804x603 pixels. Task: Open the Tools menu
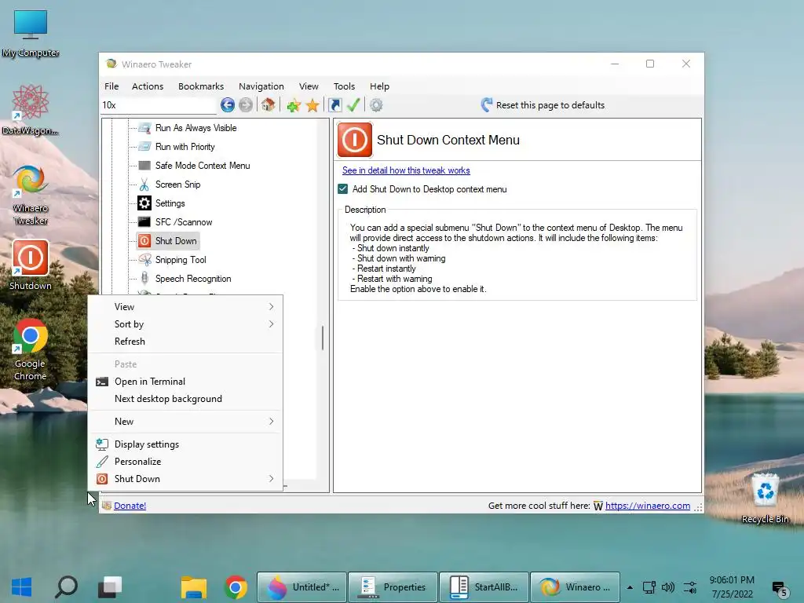click(344, 86)
